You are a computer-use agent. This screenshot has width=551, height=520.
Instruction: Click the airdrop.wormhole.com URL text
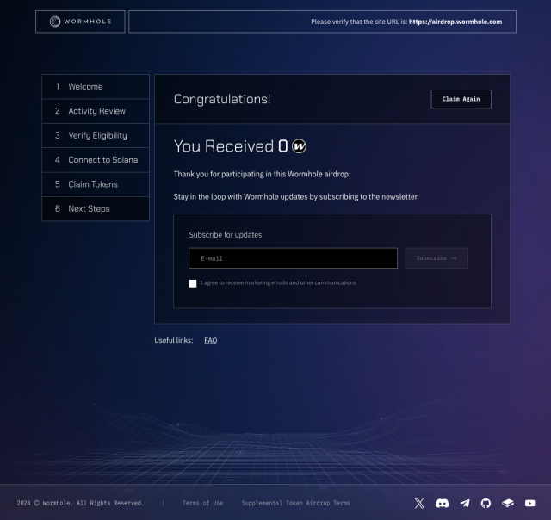[455, 22]
